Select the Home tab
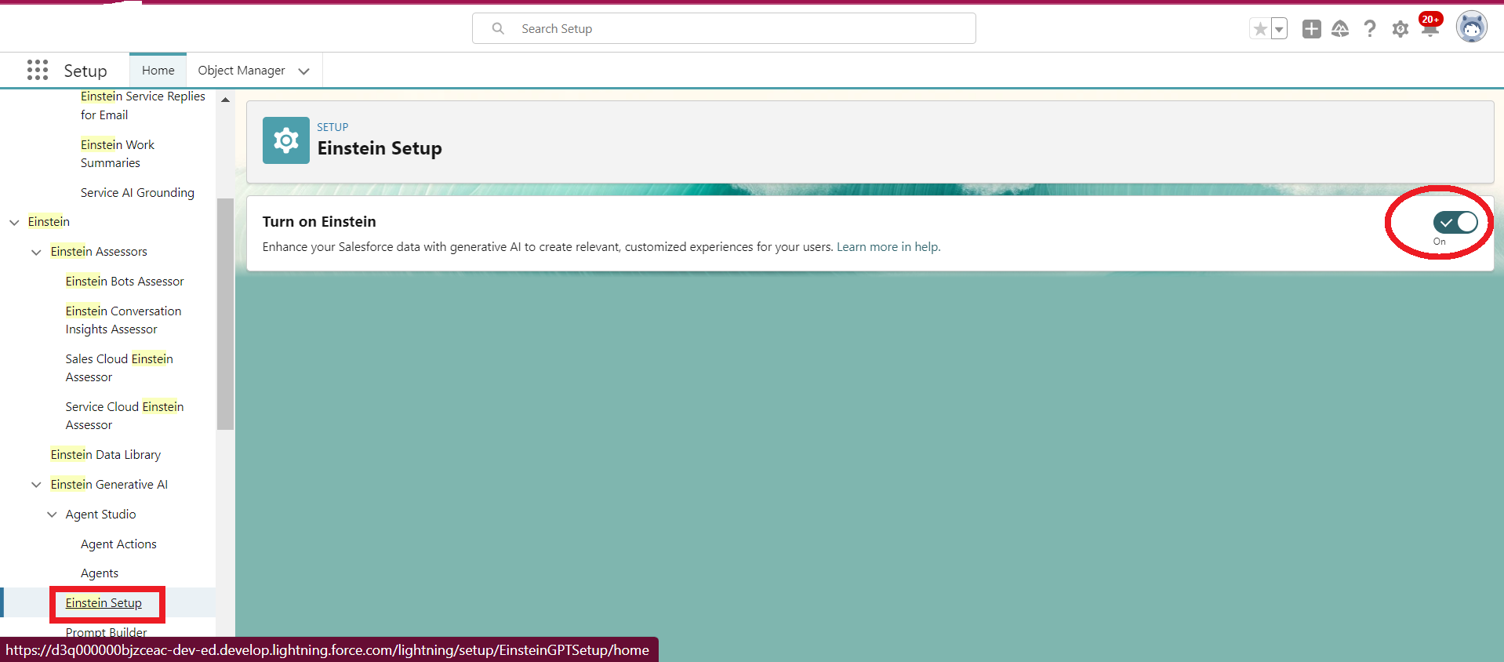Viewport: 1504px width, 662px height. tap(158, 70)
